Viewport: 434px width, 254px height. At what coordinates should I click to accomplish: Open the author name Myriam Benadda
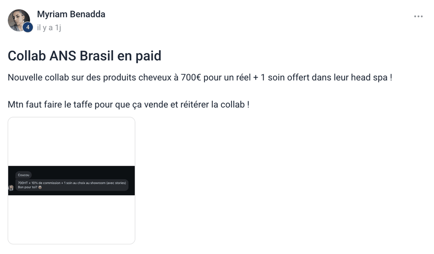pos(71,14)
